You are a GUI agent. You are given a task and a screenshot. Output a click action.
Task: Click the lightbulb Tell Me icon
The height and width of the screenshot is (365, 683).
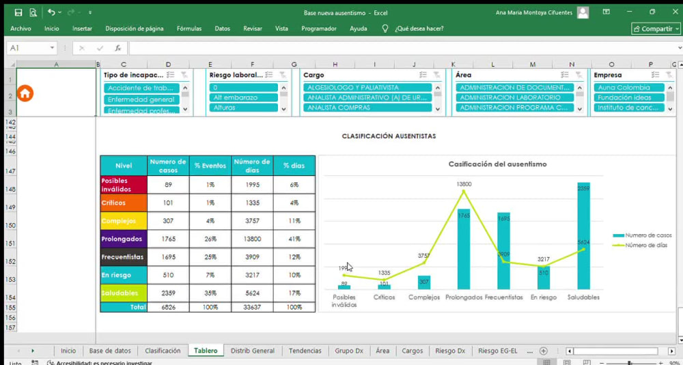tap(385, 29)
